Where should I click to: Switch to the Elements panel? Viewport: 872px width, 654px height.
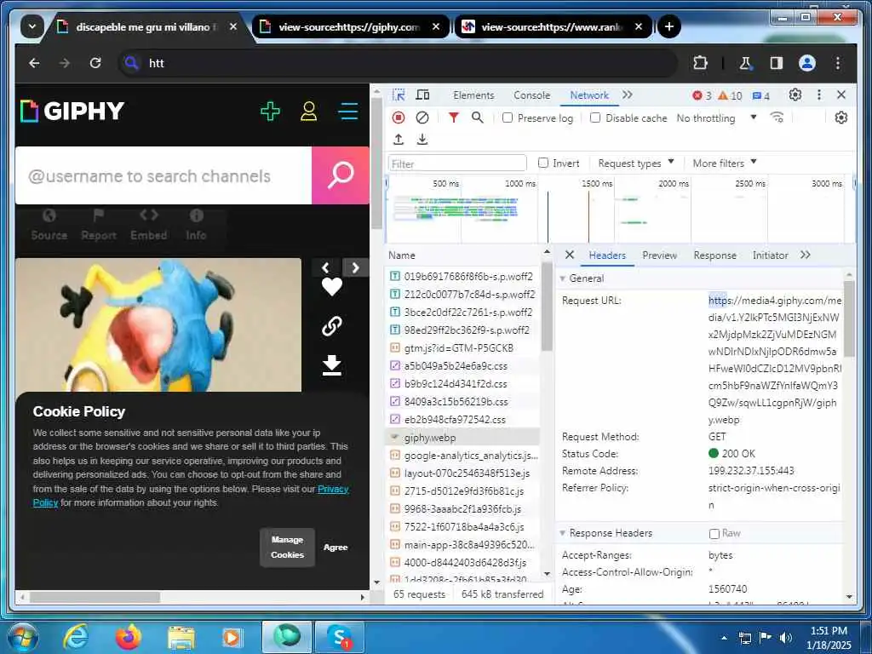[473, 95]
